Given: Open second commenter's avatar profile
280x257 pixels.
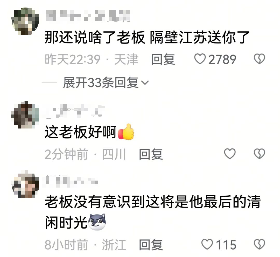Looking at the screenshot, I should tap(25, 115).
